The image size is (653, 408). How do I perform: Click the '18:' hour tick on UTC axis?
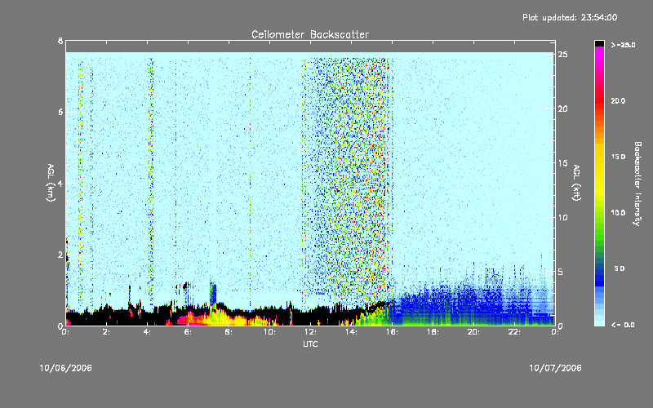click(x=433, y=332)
